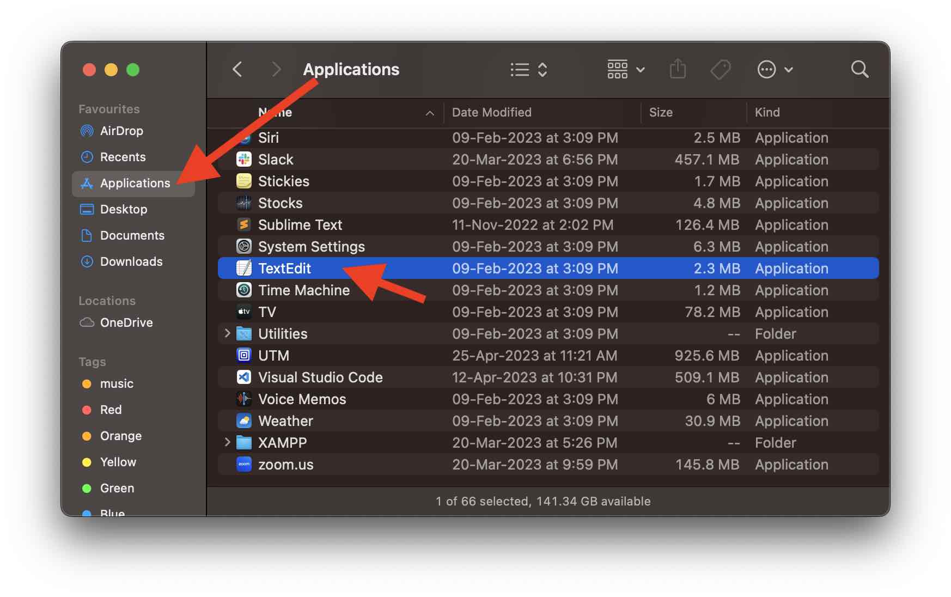Sort files by the Date Modified column
The height and width of the screenshot is (597, 951).
click(x=491, y=113)
